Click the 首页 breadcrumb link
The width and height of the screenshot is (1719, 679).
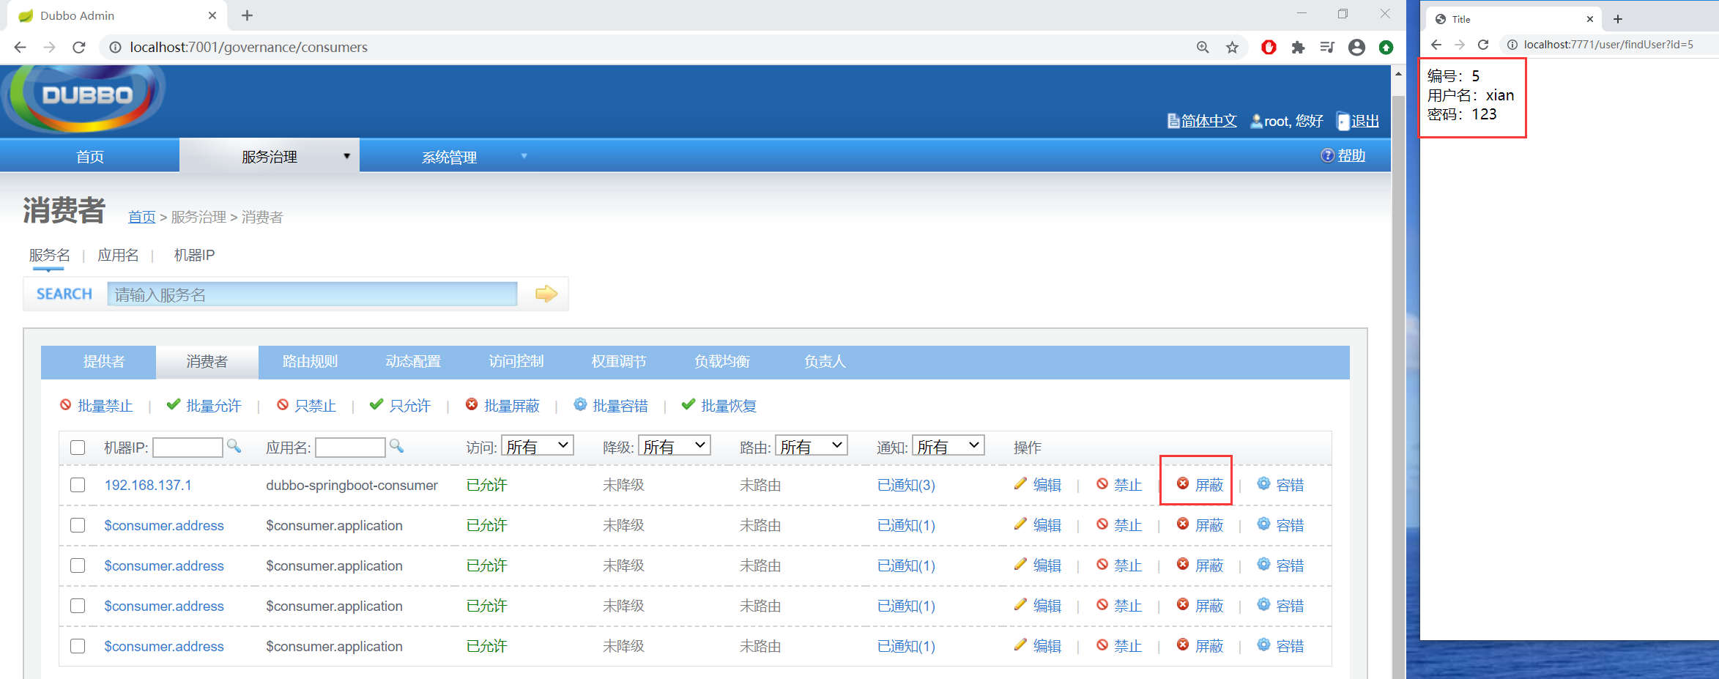click(141, 217)
